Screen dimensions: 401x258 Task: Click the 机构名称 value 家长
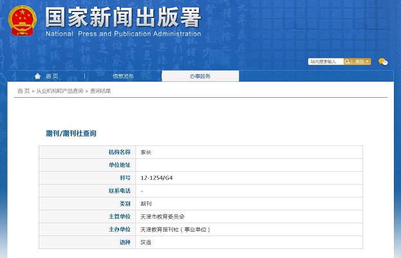pyautogui.click(x=145, y=152)
